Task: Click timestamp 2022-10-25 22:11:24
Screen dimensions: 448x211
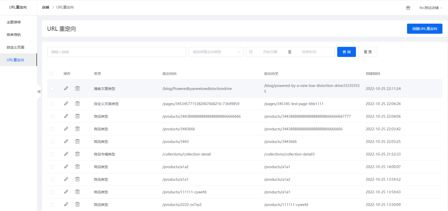Action: click(x=383, y=89)
